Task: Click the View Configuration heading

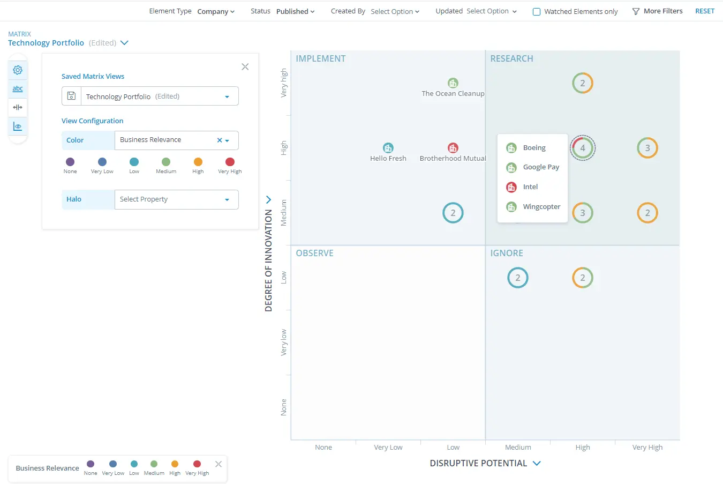Action: click(92, 121)
